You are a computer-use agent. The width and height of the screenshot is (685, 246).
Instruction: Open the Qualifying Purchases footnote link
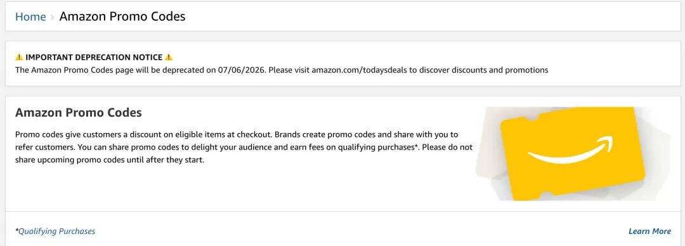click(56, 231)
